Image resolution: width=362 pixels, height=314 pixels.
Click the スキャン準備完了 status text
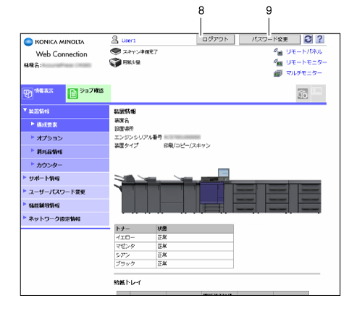click(x=140, y=52)
